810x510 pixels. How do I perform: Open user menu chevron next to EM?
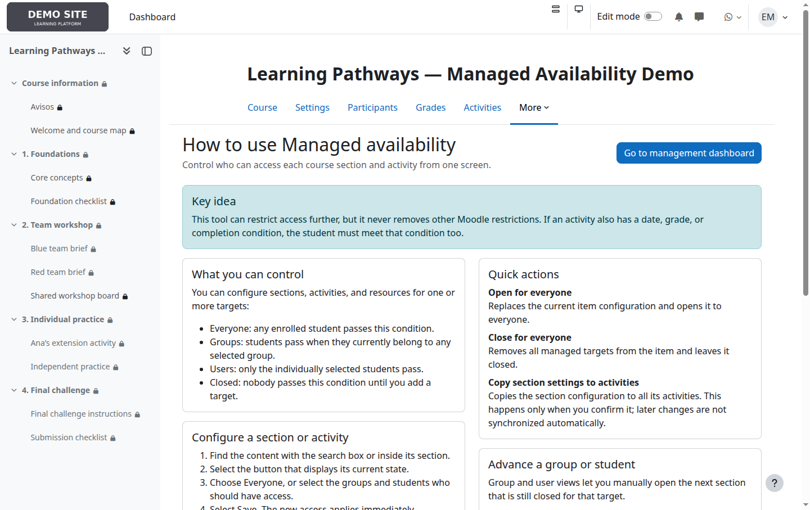785,17
